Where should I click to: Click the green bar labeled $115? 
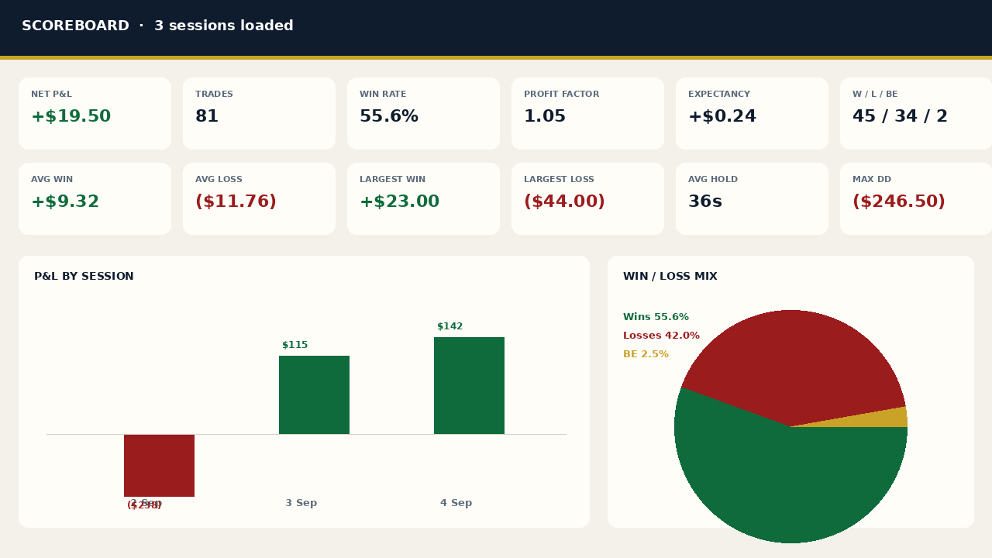pos(314,394)
